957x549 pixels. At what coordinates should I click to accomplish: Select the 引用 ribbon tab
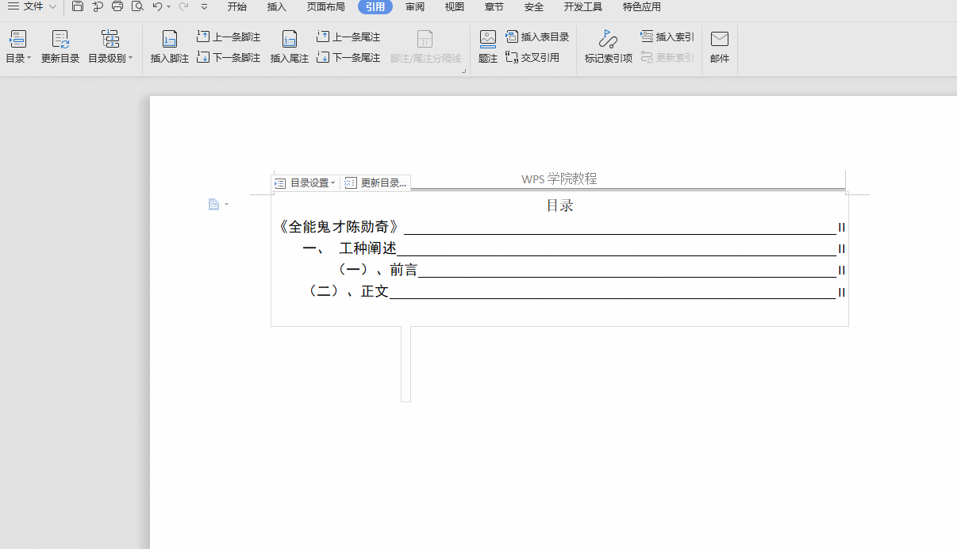375,7
